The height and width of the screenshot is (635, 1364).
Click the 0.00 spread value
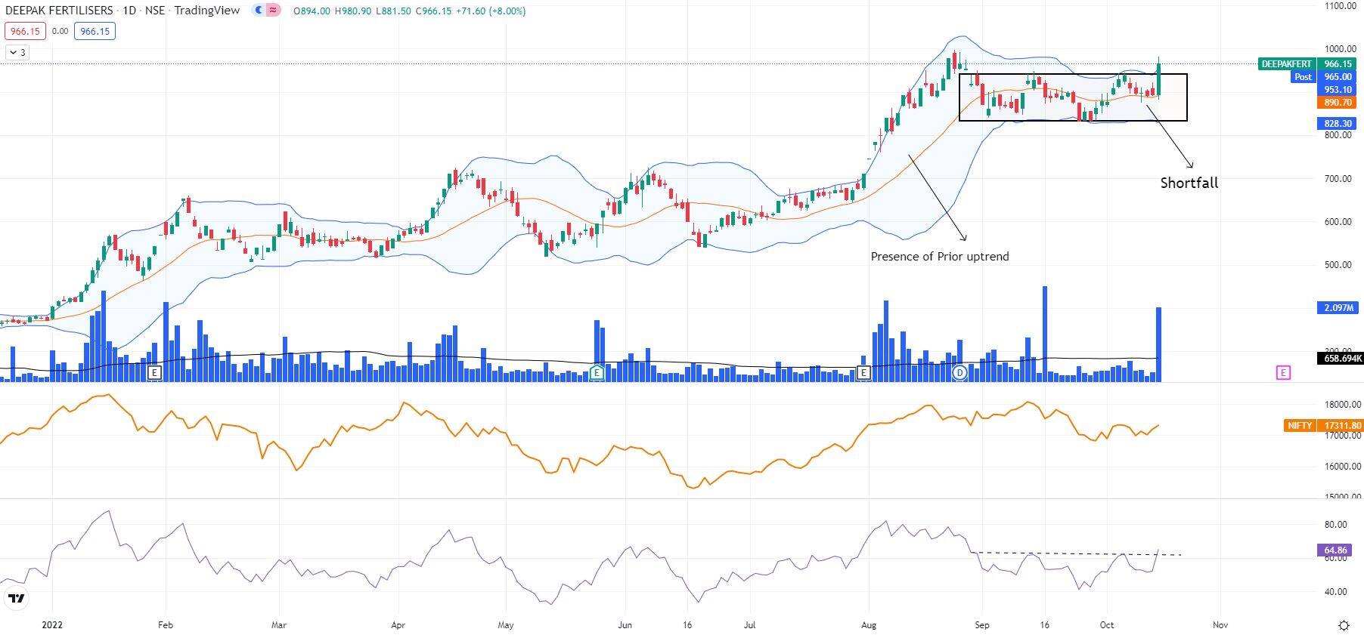click(60, 32)
